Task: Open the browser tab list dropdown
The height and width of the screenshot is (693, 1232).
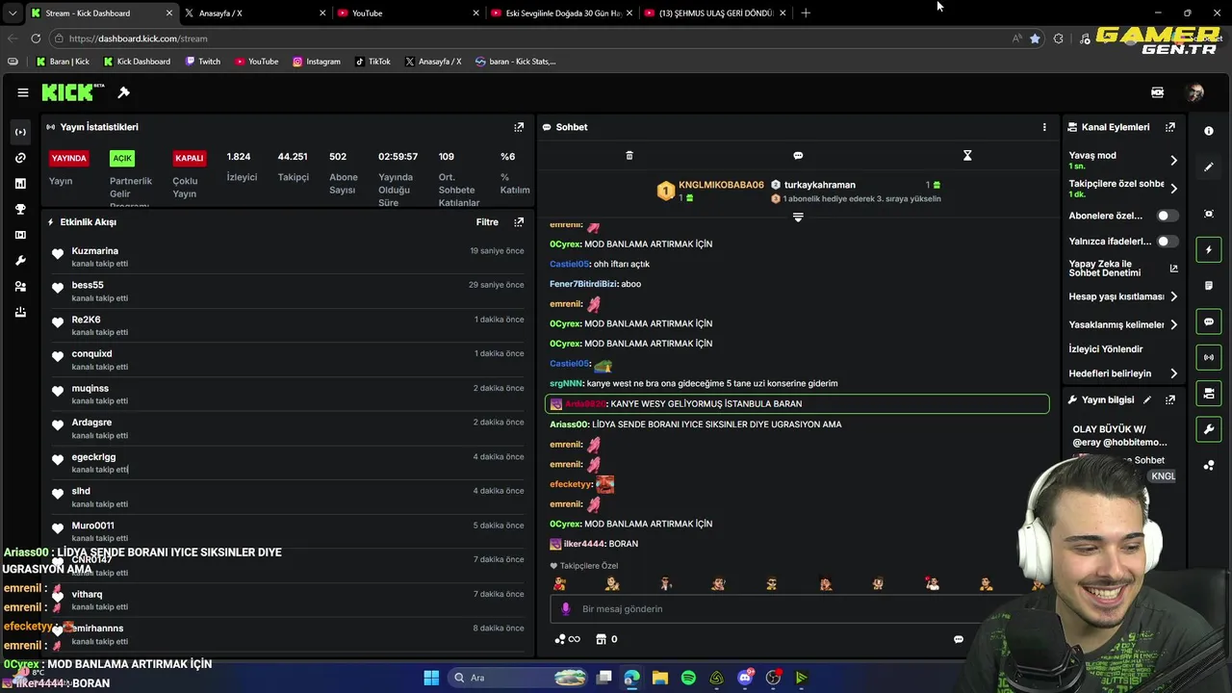Action: click(12, 13)
